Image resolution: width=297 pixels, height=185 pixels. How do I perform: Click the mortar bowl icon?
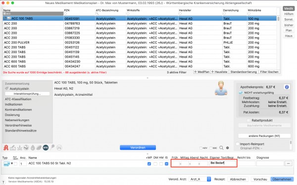(x=26, y=148)
